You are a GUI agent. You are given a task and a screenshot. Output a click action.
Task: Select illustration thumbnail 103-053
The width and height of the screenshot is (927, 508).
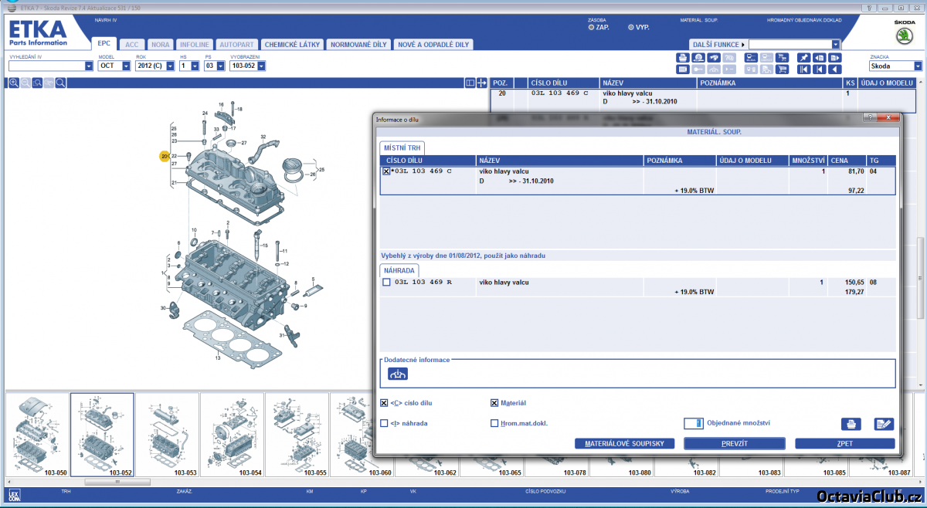coord(168,435)
